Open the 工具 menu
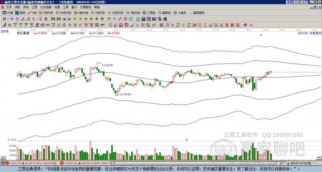The image size is (322, 172). point(65,7)
